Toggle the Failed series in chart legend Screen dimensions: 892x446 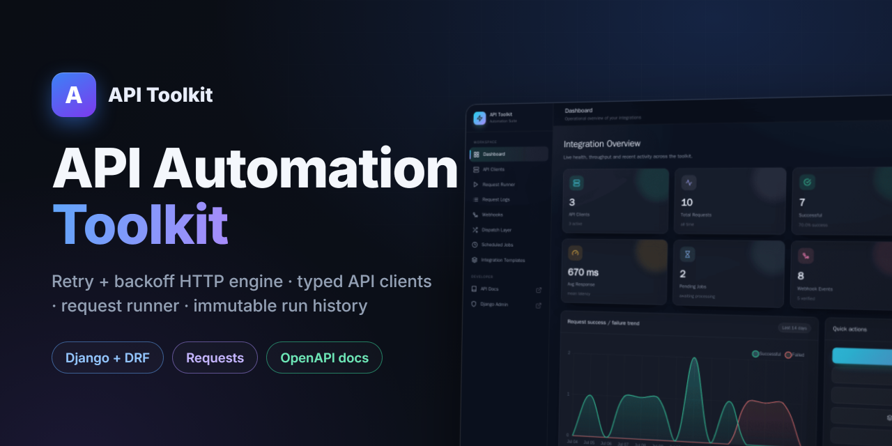tap(794, 355)
